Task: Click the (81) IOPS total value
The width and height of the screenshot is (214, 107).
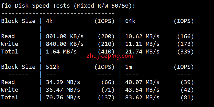Action: click(187, 98)
